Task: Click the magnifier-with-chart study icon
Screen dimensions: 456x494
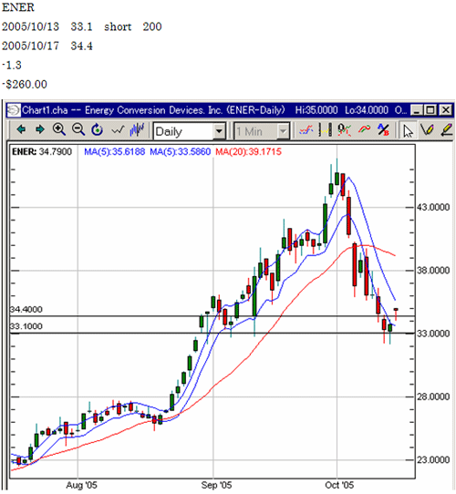Action: click(345, 129)
